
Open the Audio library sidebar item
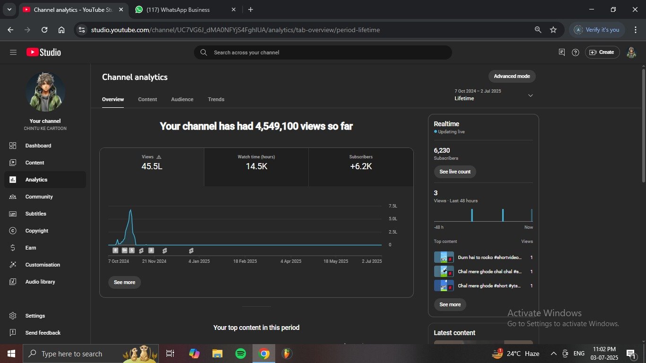45,282
